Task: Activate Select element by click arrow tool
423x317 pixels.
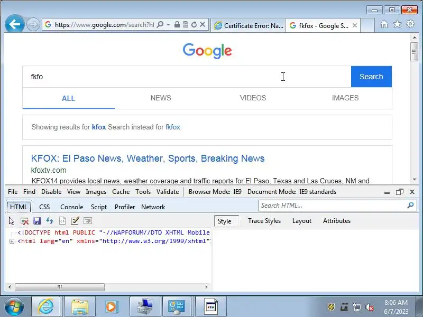Action: [x=12, y=221]
